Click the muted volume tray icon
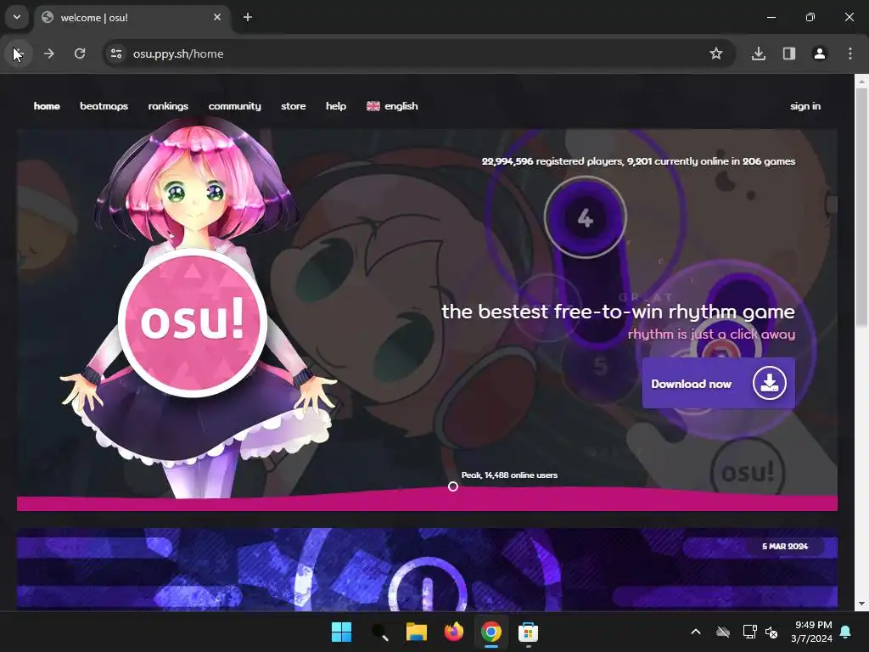Screen dimensions: 869x652 point(771,632)
